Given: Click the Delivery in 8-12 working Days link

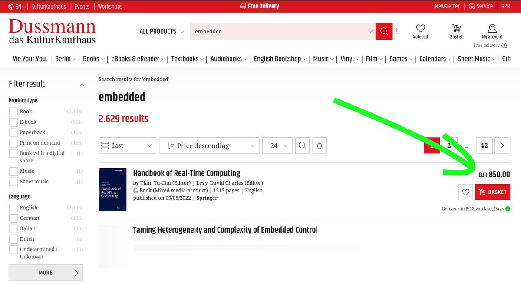Looking at the screenshot, I should tap(473, 208).
